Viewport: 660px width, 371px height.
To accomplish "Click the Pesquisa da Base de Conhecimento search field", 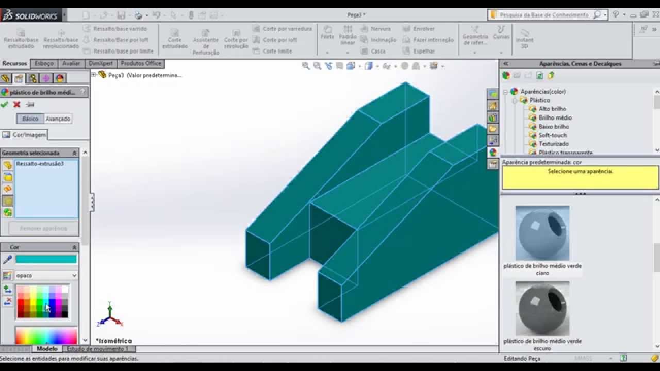I will pos(544,15).
